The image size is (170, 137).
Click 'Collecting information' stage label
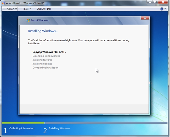click(x=22, y=128)
